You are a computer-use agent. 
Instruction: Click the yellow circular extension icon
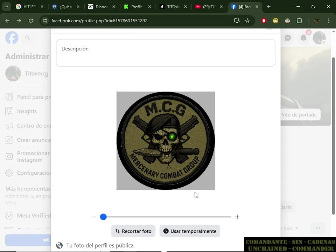(x=275, y=21)
